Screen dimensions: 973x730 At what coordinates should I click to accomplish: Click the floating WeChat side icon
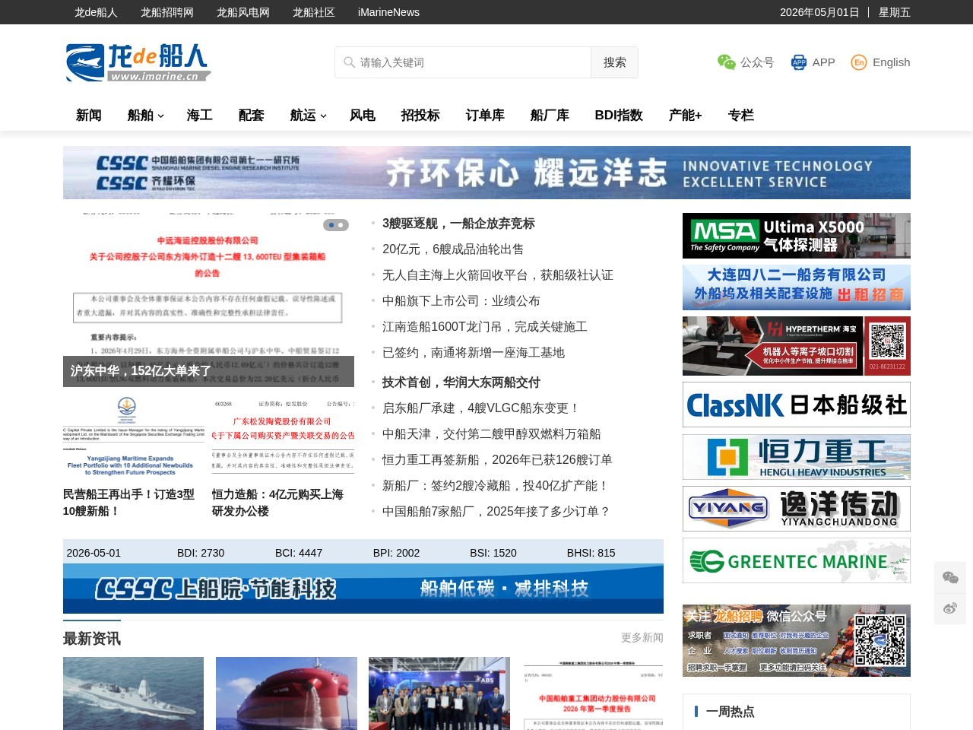coord(950,578)
